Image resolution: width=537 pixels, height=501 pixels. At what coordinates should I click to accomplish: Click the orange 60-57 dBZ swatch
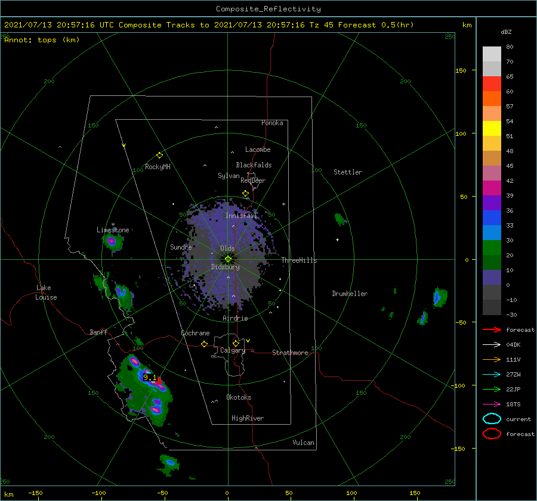click(492, 99)
